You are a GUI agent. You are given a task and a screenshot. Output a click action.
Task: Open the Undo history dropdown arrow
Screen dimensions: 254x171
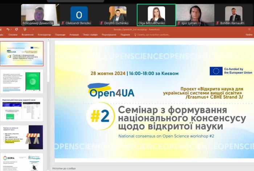click(x=11, y=29)
